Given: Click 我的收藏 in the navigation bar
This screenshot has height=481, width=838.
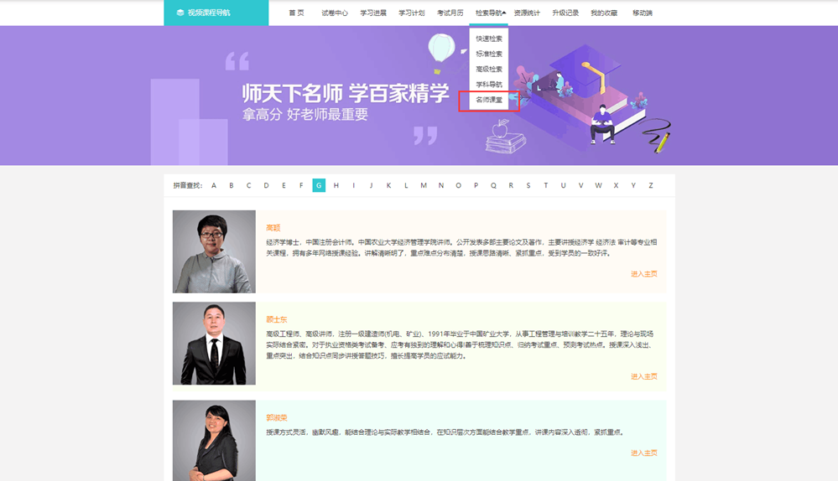Looking at the screenshot, I should 604,13.
